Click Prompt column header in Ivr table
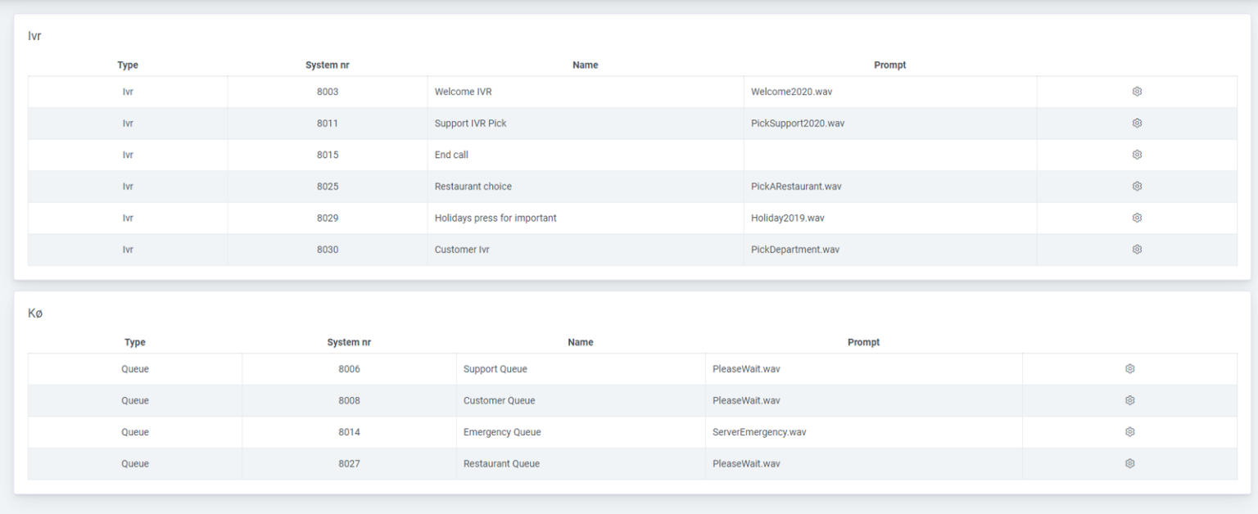 pos(889,65)
